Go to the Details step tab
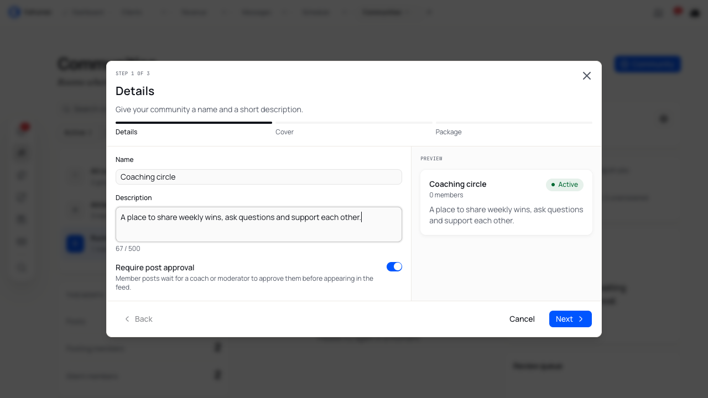The height and width of the screenshot is (398, 708). click(x=194, y=129)
